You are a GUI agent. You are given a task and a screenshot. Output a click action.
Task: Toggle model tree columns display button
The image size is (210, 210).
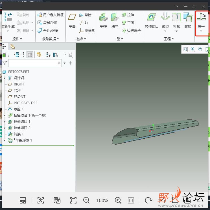click(30, 55)
